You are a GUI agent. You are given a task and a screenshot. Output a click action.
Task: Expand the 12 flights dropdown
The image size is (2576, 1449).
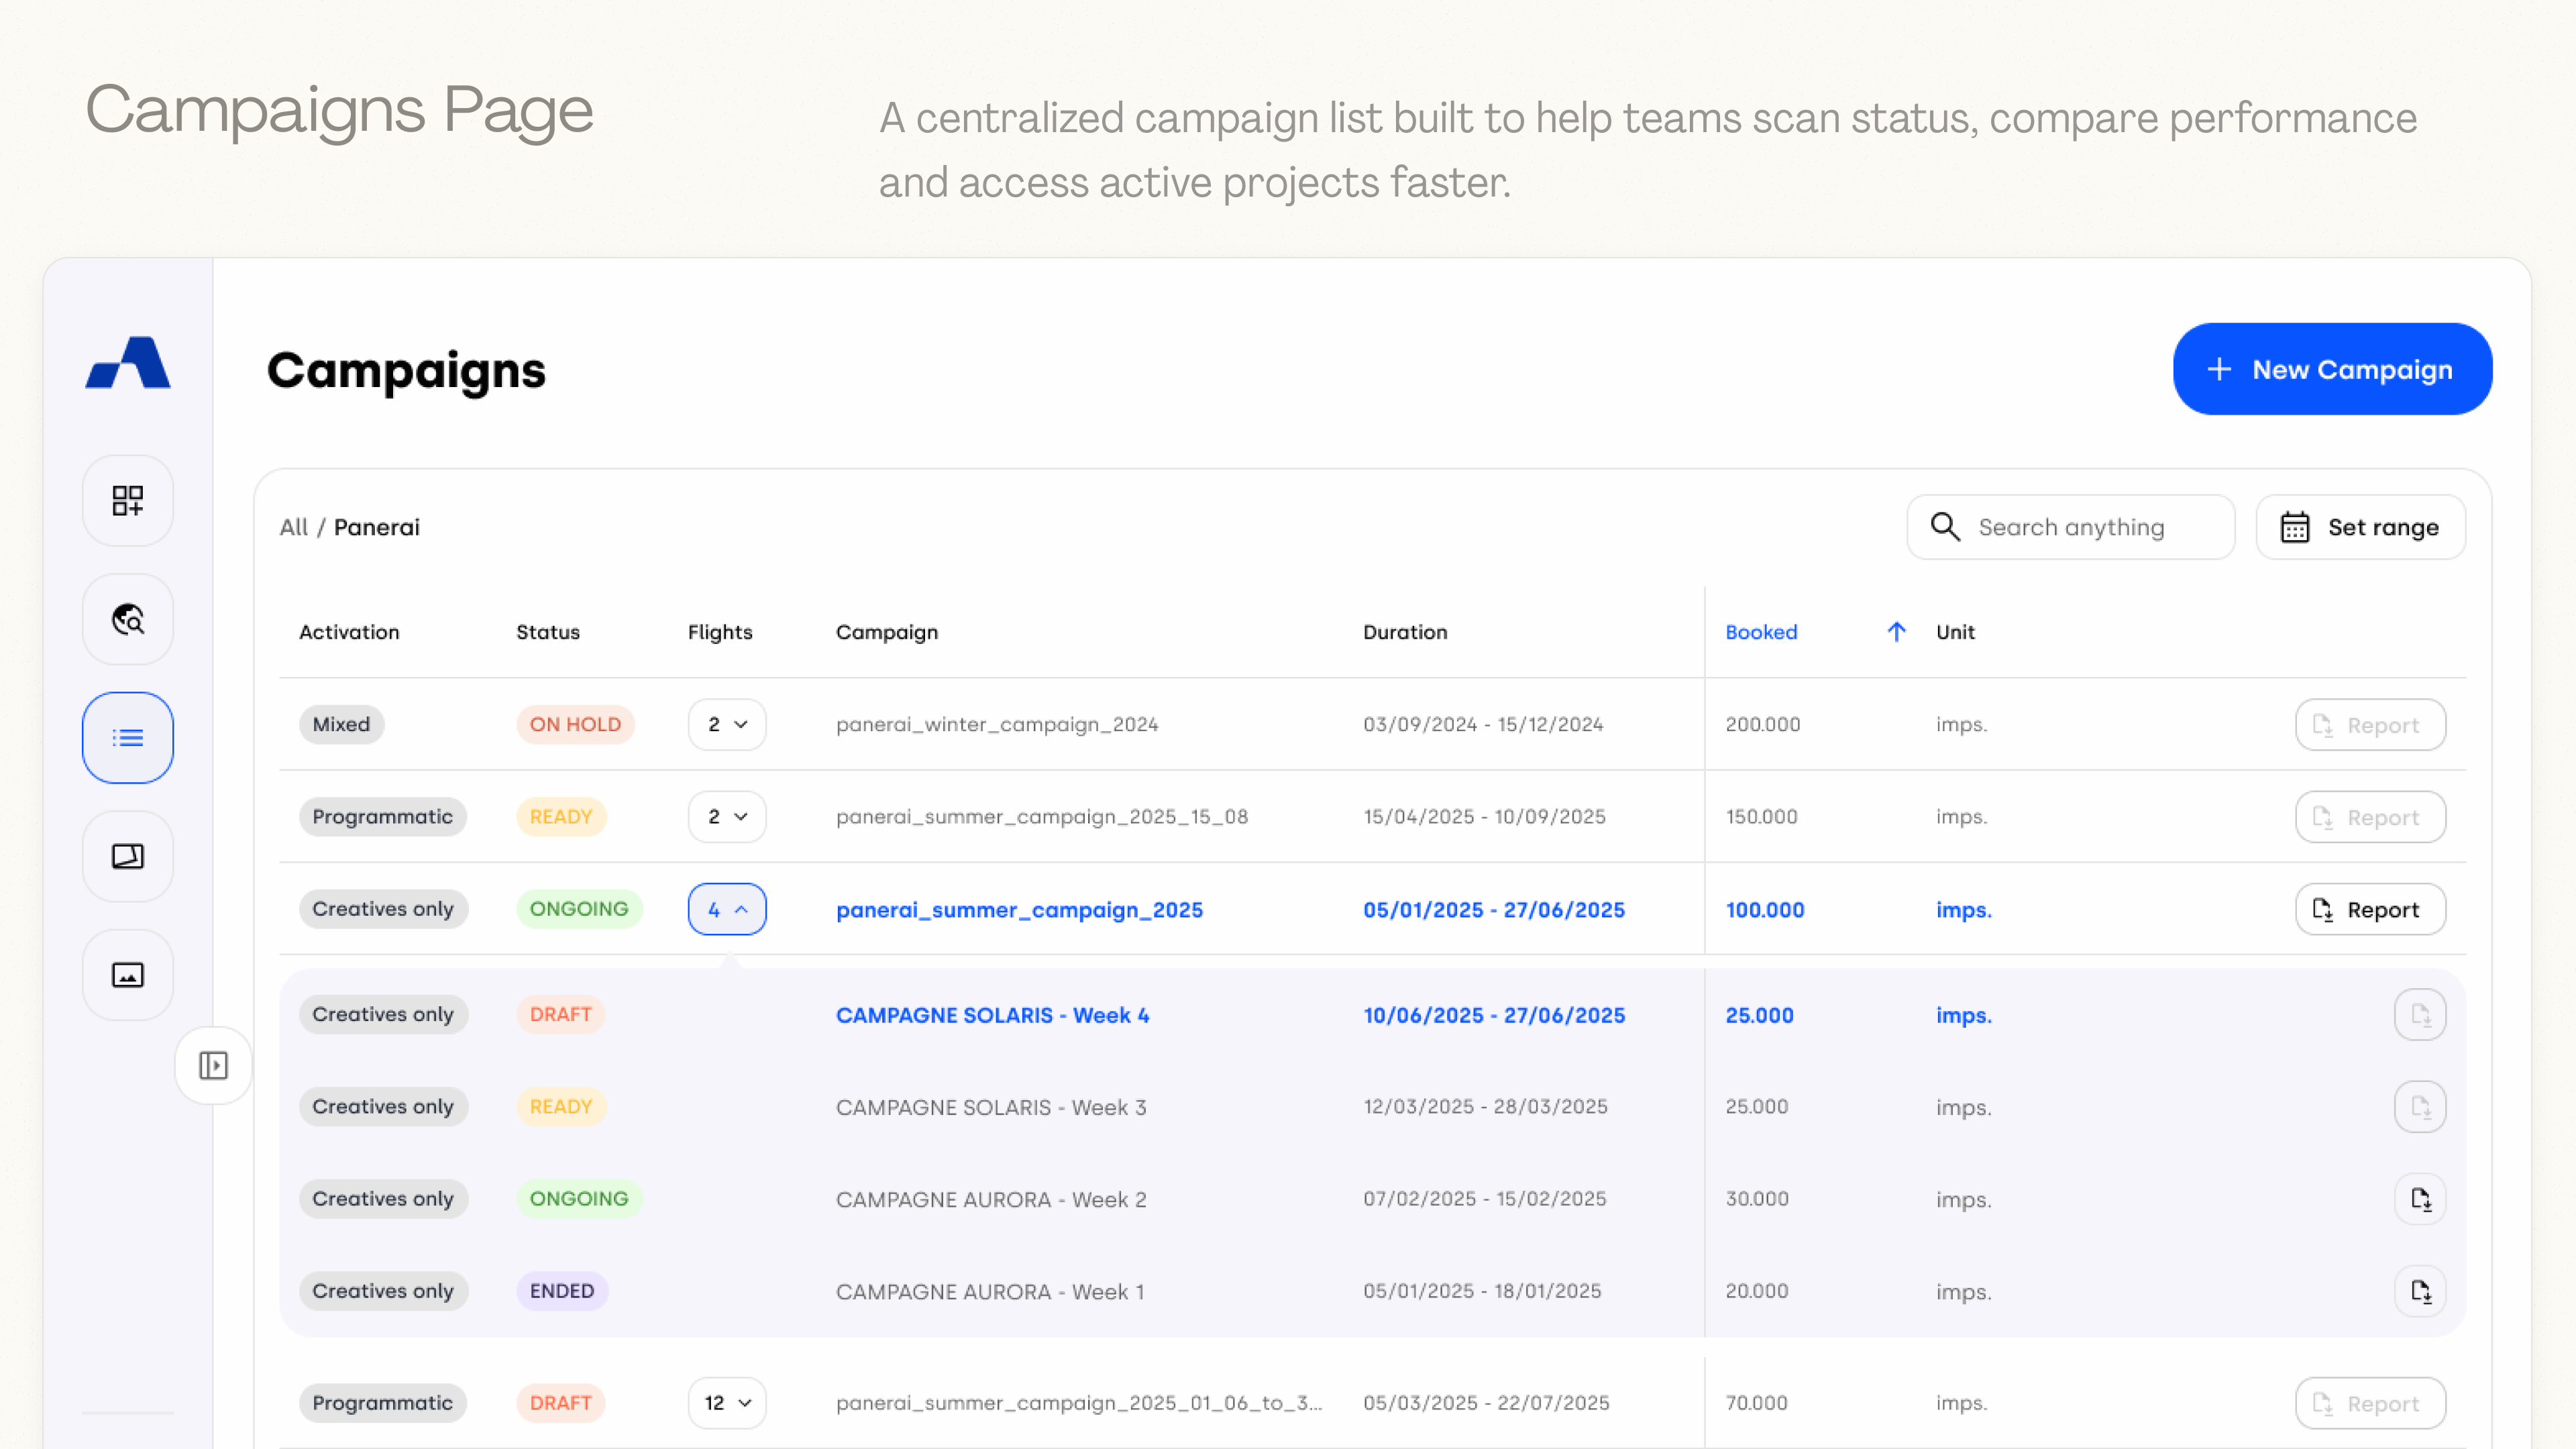click(727, 1403)
